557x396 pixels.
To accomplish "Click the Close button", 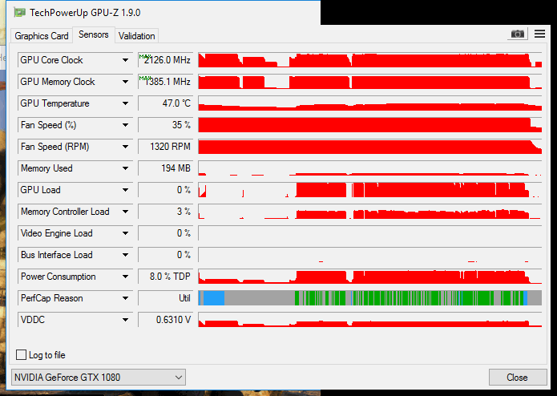I will click(517, 378).
